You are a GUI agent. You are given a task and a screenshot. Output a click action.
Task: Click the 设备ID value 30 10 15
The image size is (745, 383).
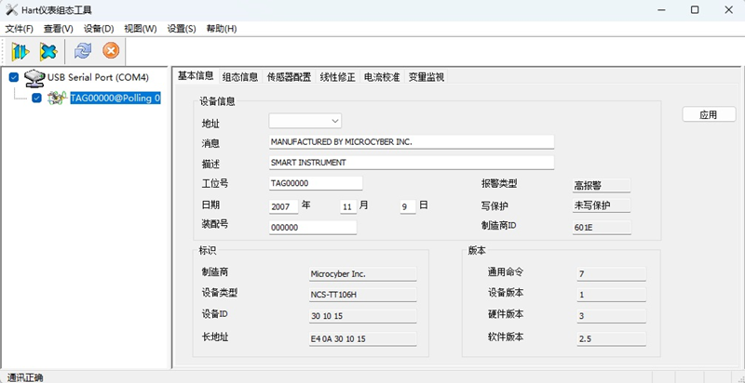pyautogui.click(x=362, y=316)
